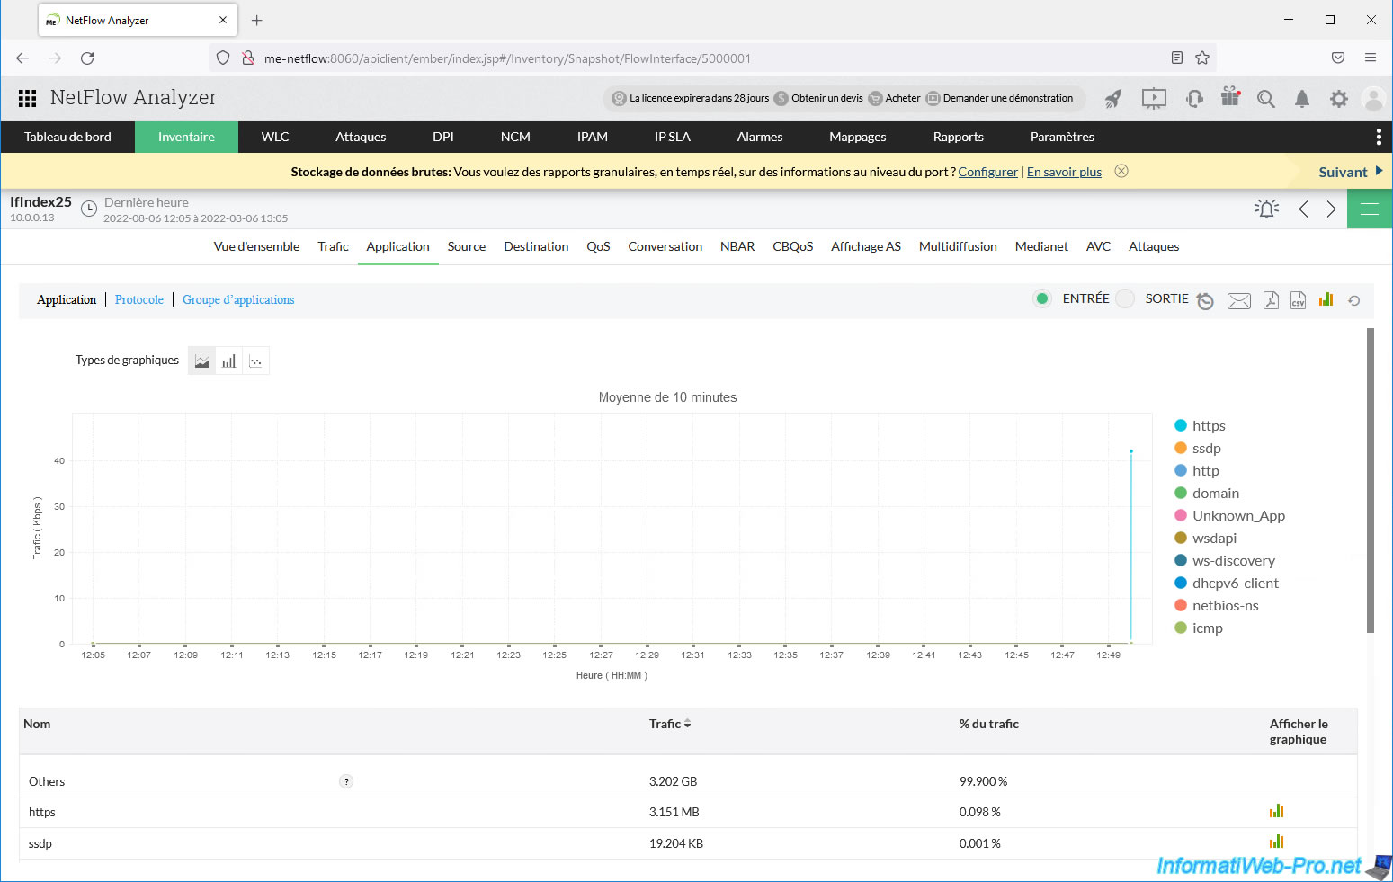Image resolution: width=1393 pixels, height=882 pixels.
Task: Click the ssdp legend color dot
Action: click(1181, 448)
